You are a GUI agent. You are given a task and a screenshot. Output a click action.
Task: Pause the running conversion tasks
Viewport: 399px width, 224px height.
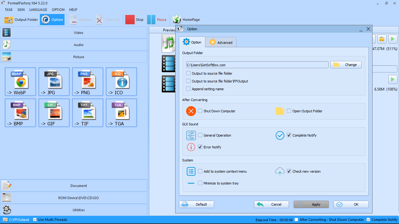coord(157,20)
